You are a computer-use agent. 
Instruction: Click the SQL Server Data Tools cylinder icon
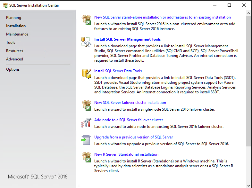pyautogui.click(x=86, y=74)
